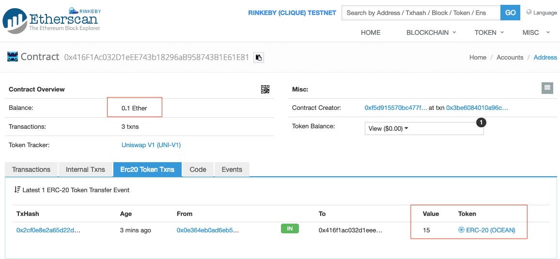Expand the MISC menu
560x259 pixels.
tap(536, 32)
